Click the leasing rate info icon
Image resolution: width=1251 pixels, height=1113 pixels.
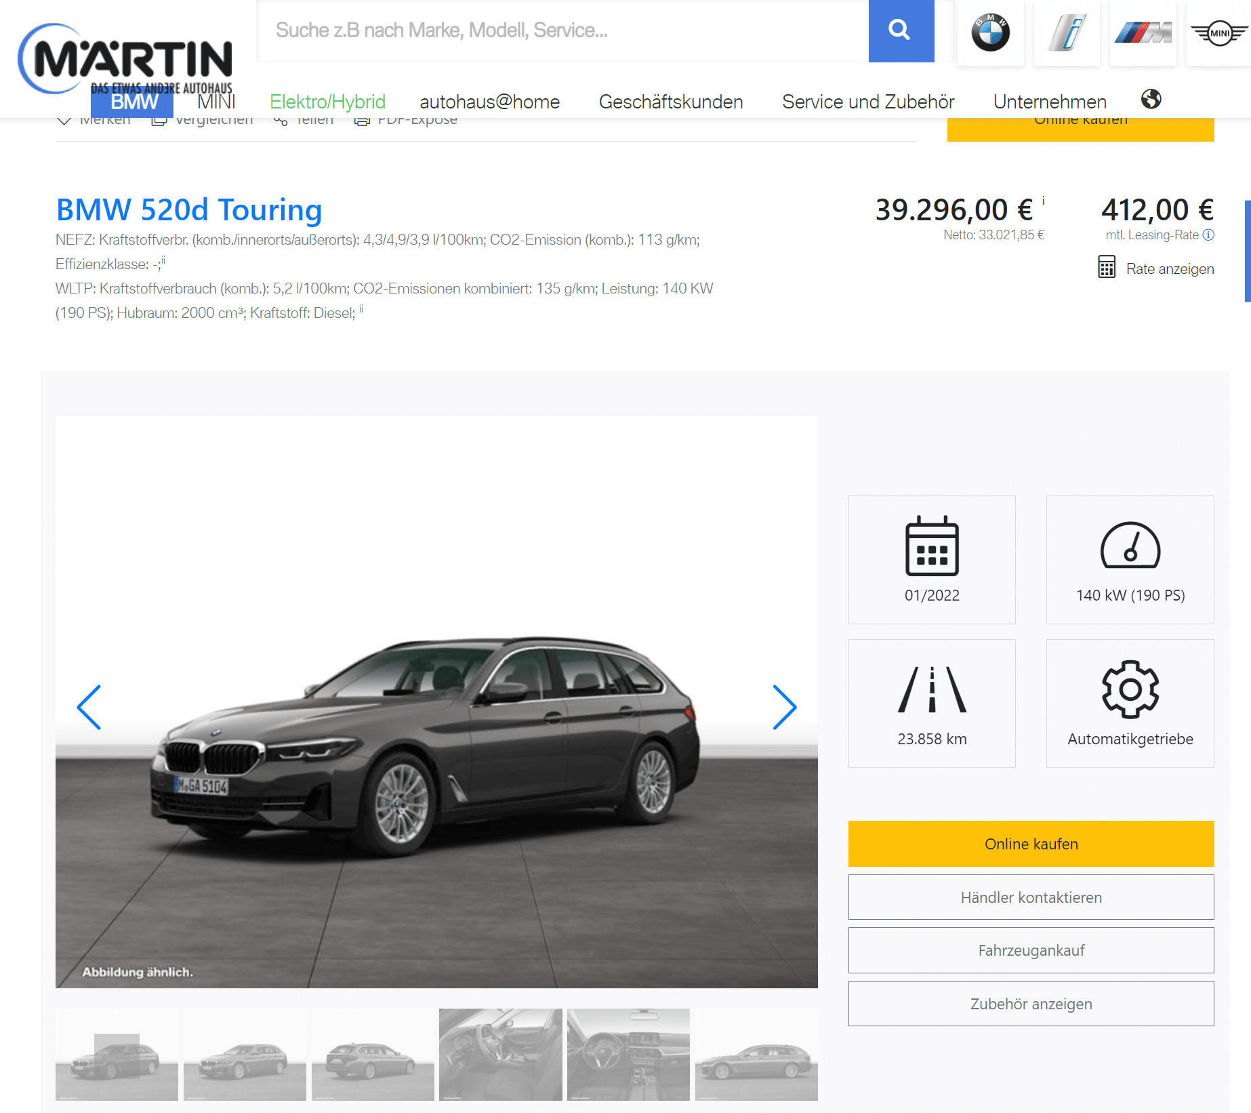(x=1208, y=235)
